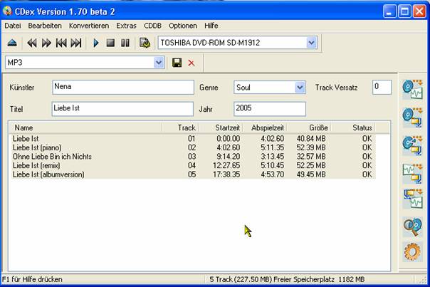
Task: Minimize the CDex window
Action: 389,11
